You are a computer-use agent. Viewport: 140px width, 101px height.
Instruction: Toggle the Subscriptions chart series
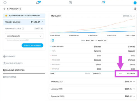click(x=57, y=47)
